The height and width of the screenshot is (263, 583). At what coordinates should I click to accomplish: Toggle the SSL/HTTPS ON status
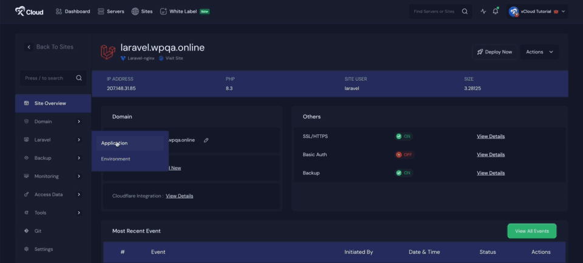point(403,137)
